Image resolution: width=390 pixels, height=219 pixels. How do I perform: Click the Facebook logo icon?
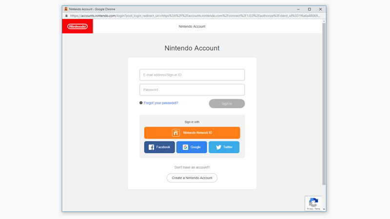click(151, 147)
